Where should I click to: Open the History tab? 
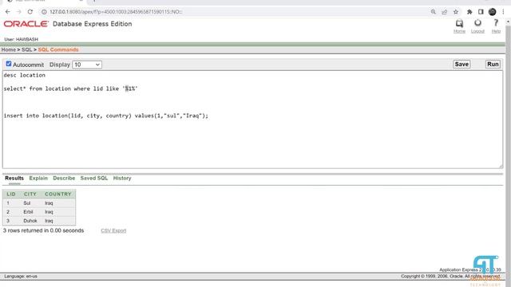[x=122, y=178]
